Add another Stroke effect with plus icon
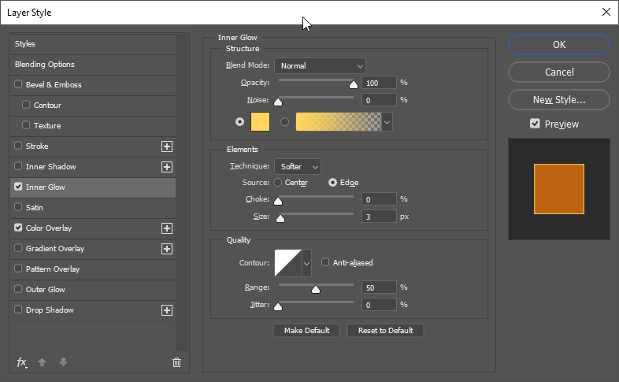 167,146
